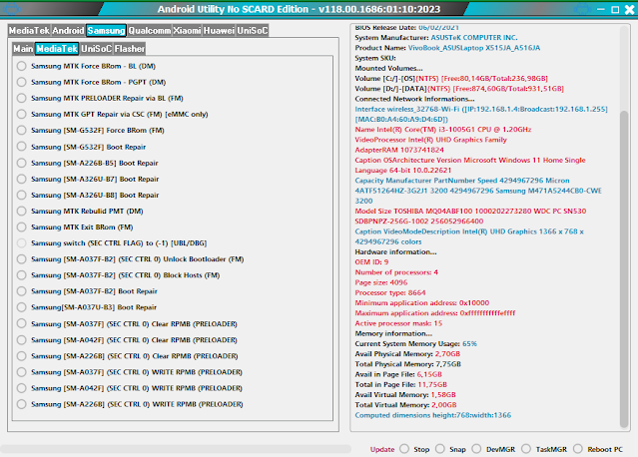Click the title bar left logo icon

click(x=11, y=9)
